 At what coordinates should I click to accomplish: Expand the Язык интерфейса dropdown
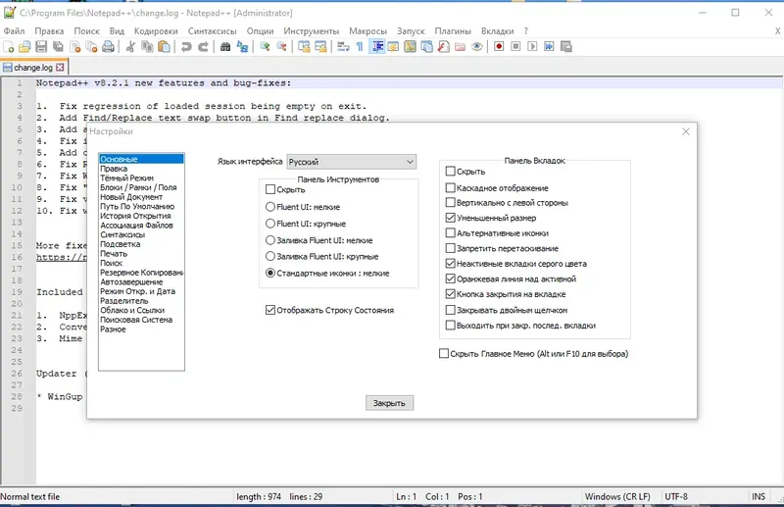tap(352, 162)
